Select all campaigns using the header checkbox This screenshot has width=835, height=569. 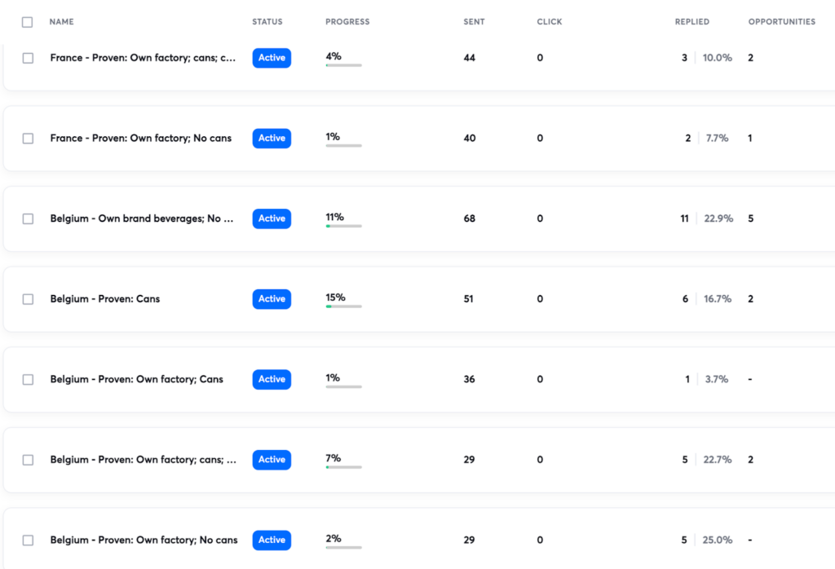point(28,22)
